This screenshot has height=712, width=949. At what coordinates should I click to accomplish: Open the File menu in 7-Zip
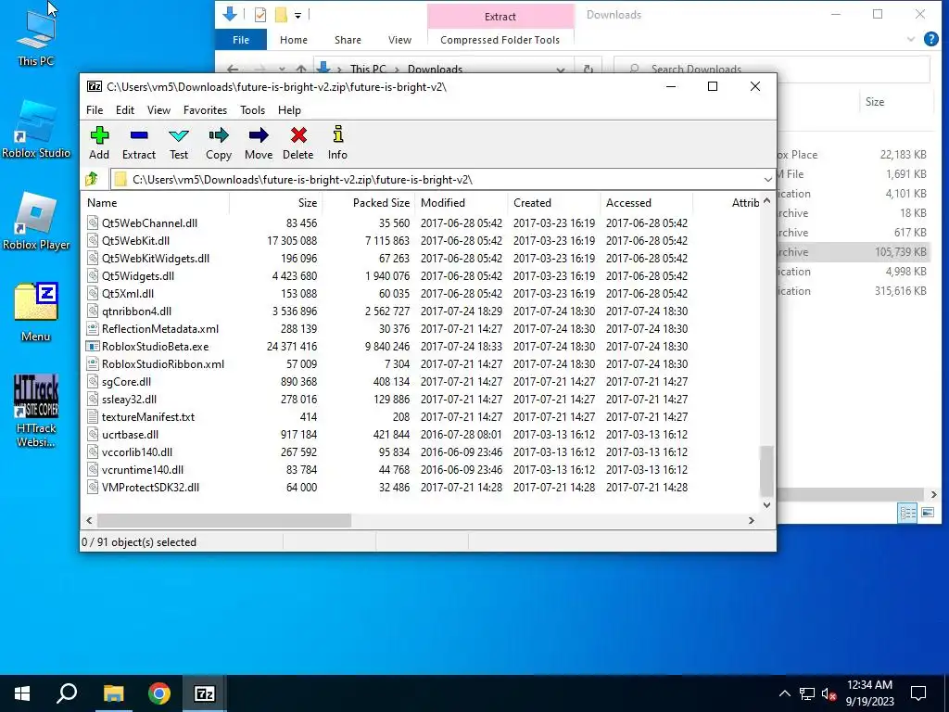[x=95, y=110]
